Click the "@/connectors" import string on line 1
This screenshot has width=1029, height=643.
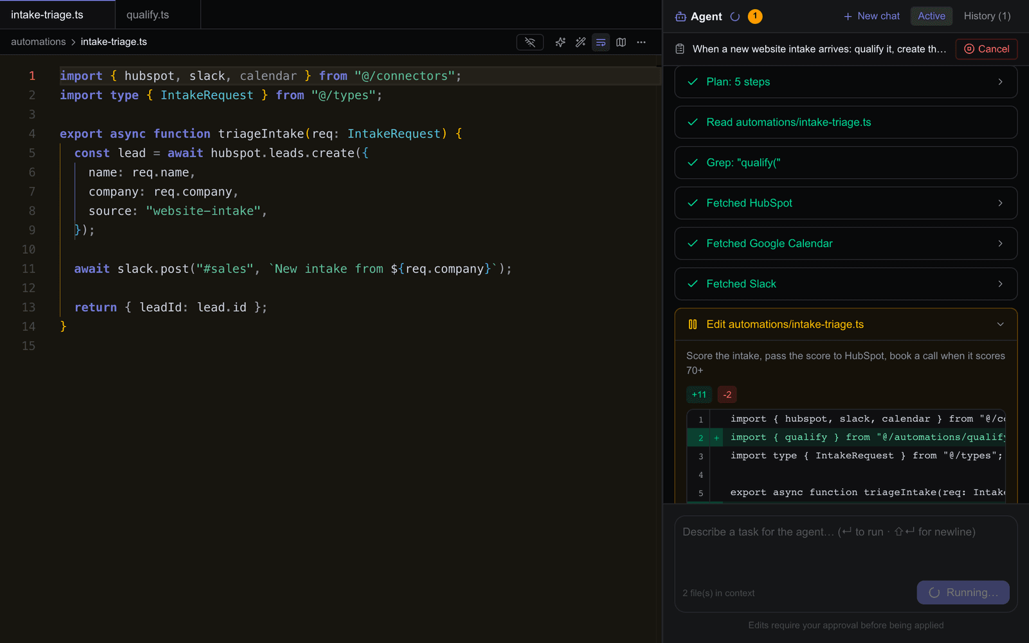coord(405,76)
